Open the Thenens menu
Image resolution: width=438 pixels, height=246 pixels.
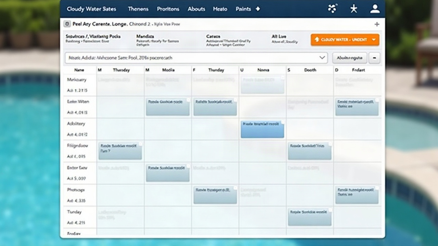[x=139, y=9]
